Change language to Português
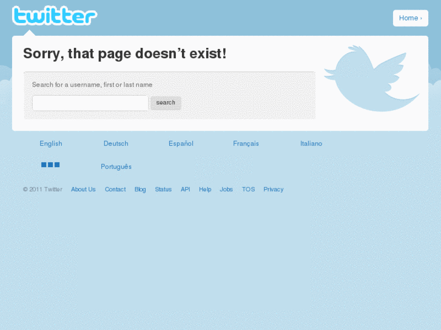441x330 pixels. click(116, 167)
